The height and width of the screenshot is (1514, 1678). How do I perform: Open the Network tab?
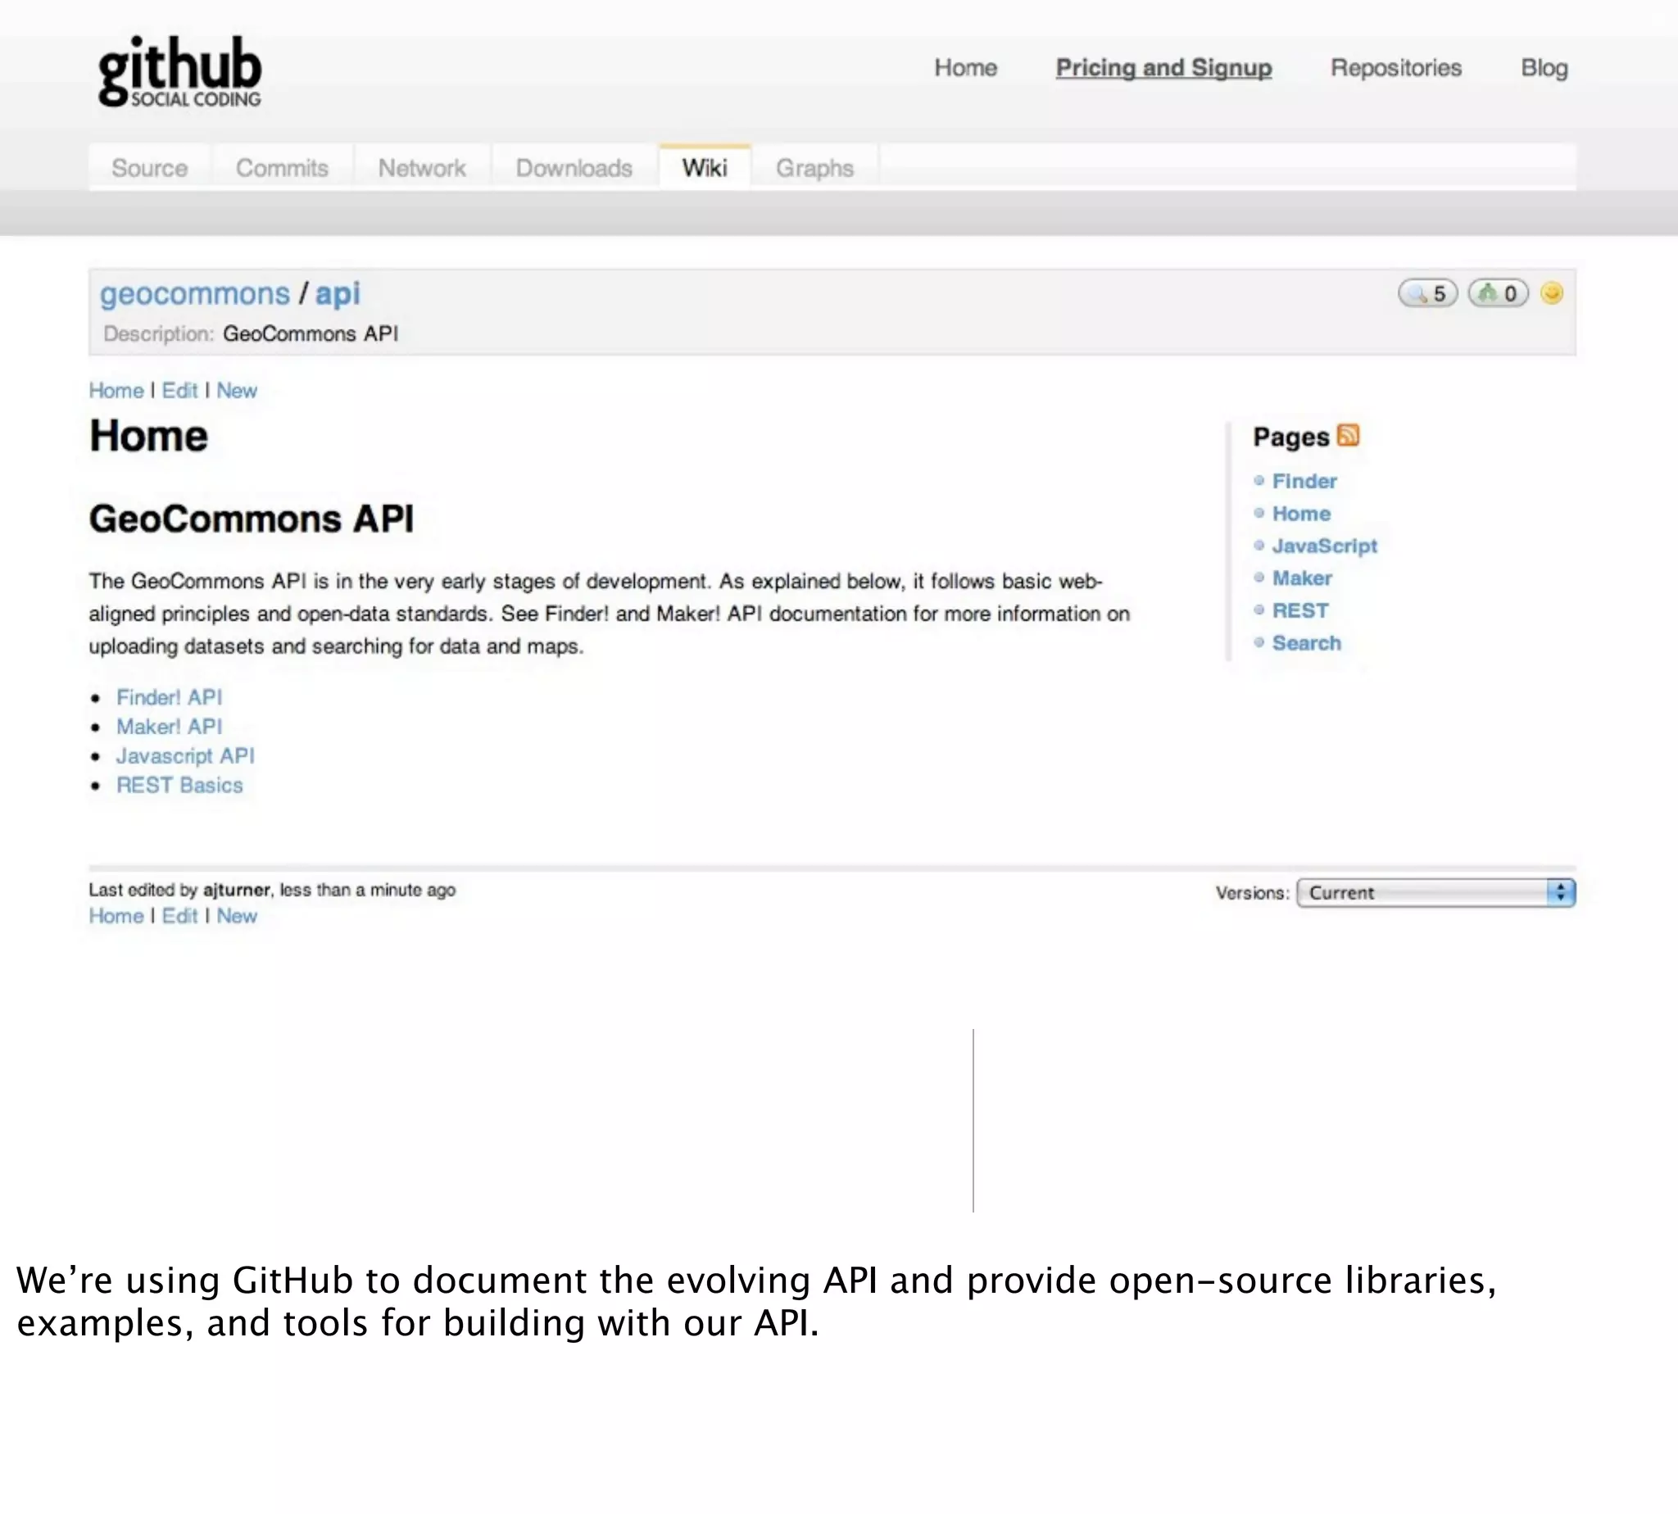[x=422, y=168]
